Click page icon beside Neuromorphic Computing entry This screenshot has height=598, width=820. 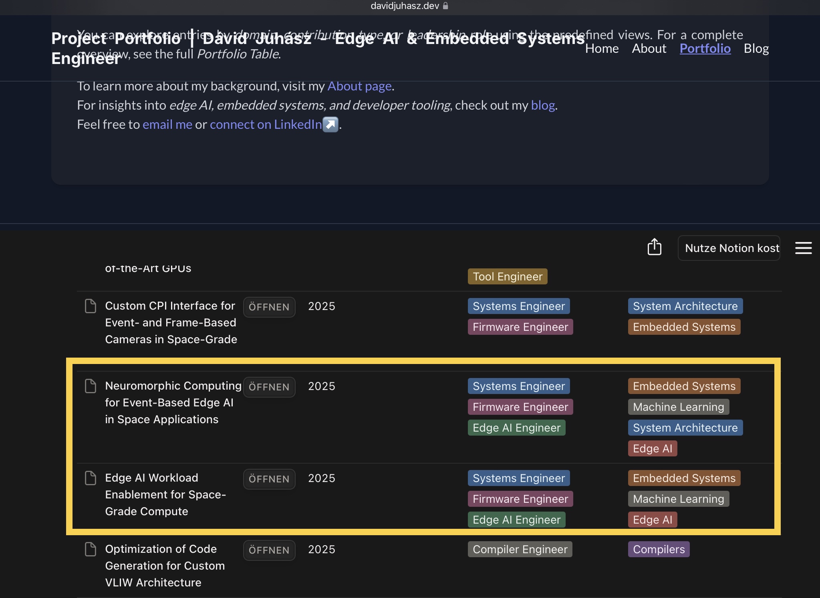[91, 386]
